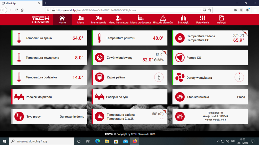Go to the Statystyki page
Image resolution: width=259 pixels, height=145 pixels.
pyautogui.click(x=183, y=19)
